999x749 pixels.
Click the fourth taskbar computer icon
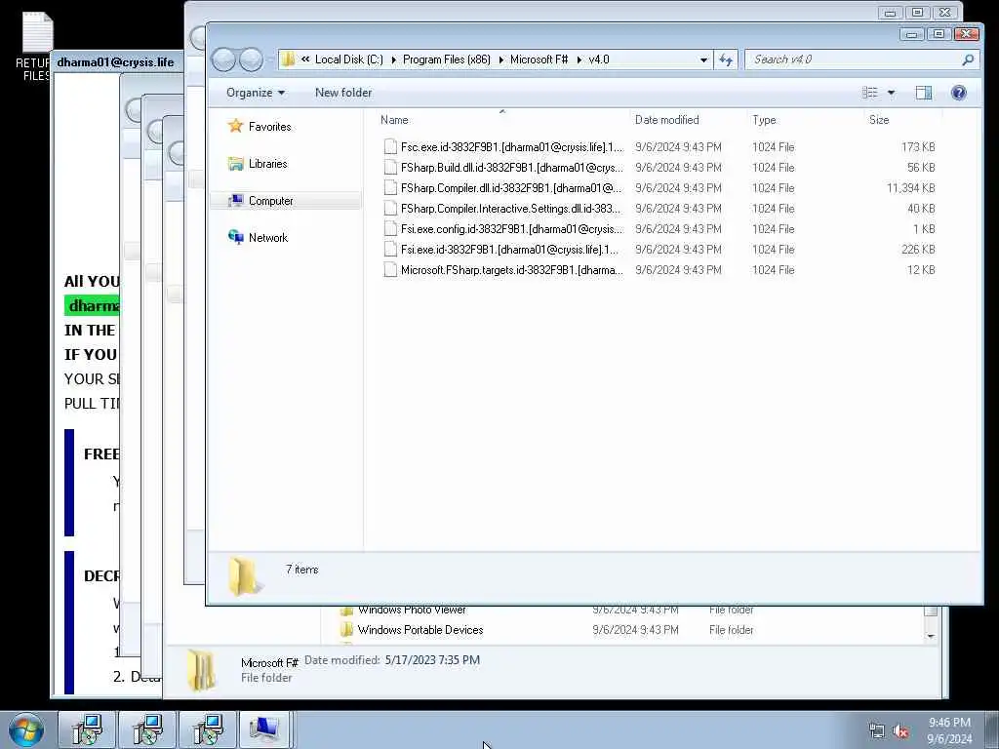[x=265, y=729]
